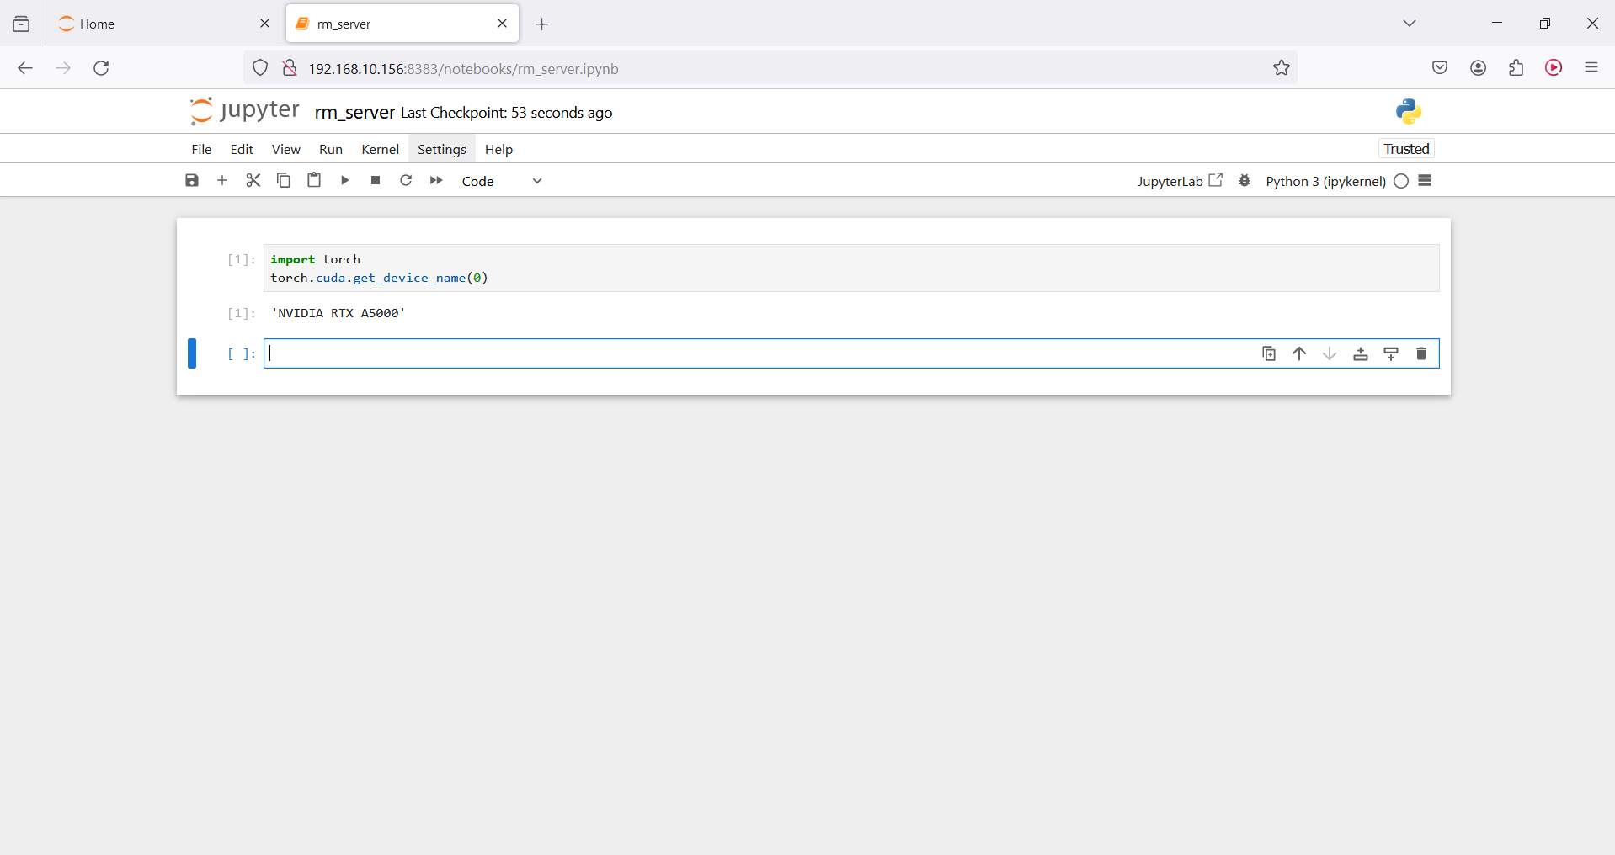1615x855 pixels.
Task: Restart the kernel with the circular arrow icon
Action: point(406,180)
